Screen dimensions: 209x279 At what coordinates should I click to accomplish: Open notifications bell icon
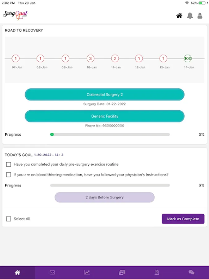click(190, 16)
